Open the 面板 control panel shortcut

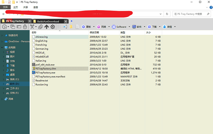tap(86, 27)
